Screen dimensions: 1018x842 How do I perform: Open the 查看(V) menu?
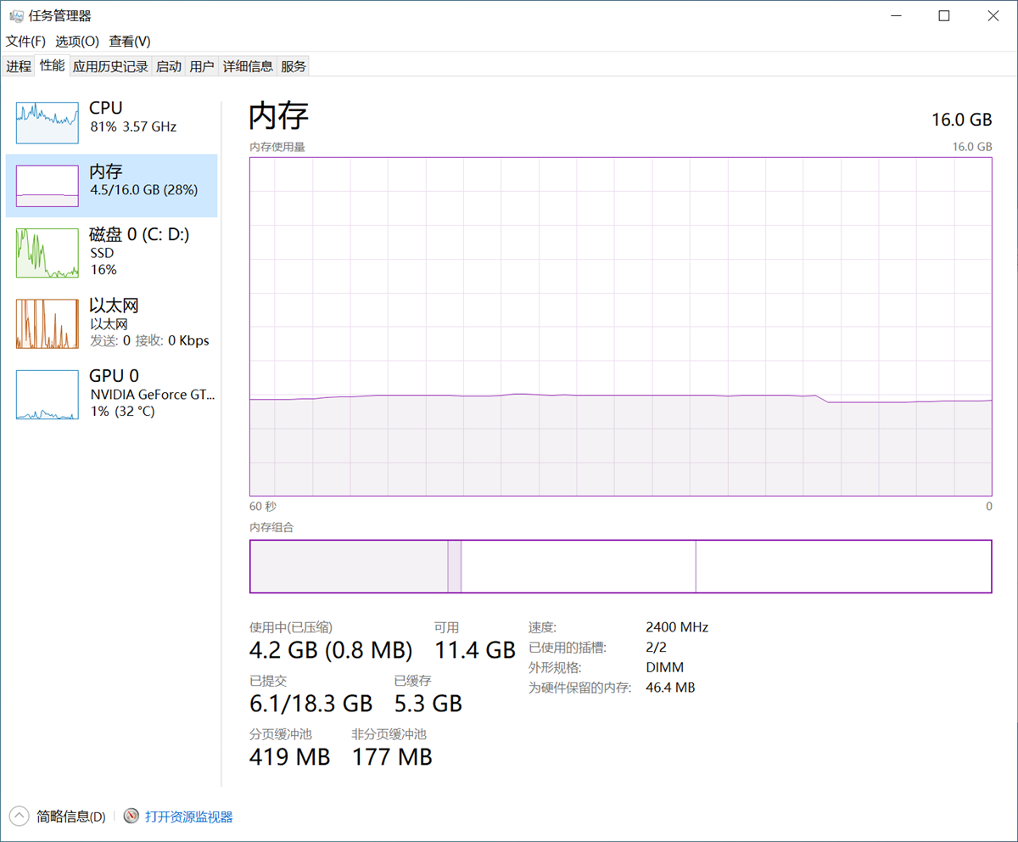130,42
